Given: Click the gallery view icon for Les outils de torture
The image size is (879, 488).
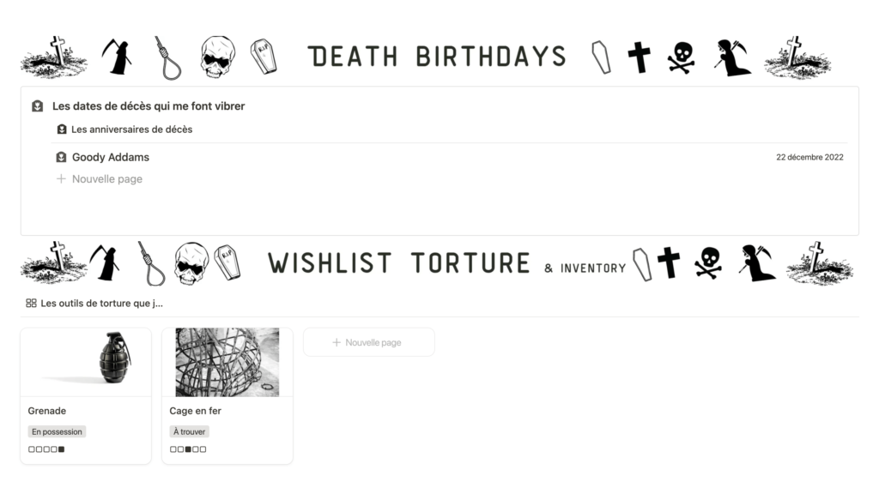Looking at the screenshot, I should 32,303.
